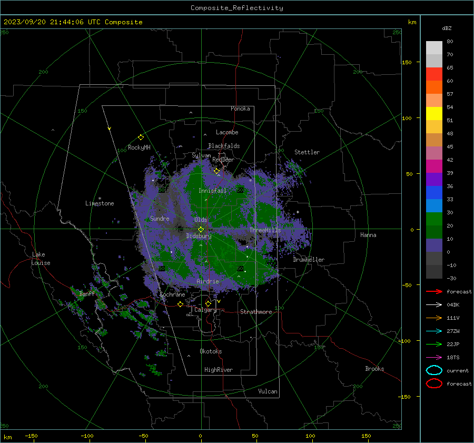Viewport: 474px width, 443px height.
Task: Click the cyan current ellipse icon
Action: pyautogui.click(x=434, y=370)
